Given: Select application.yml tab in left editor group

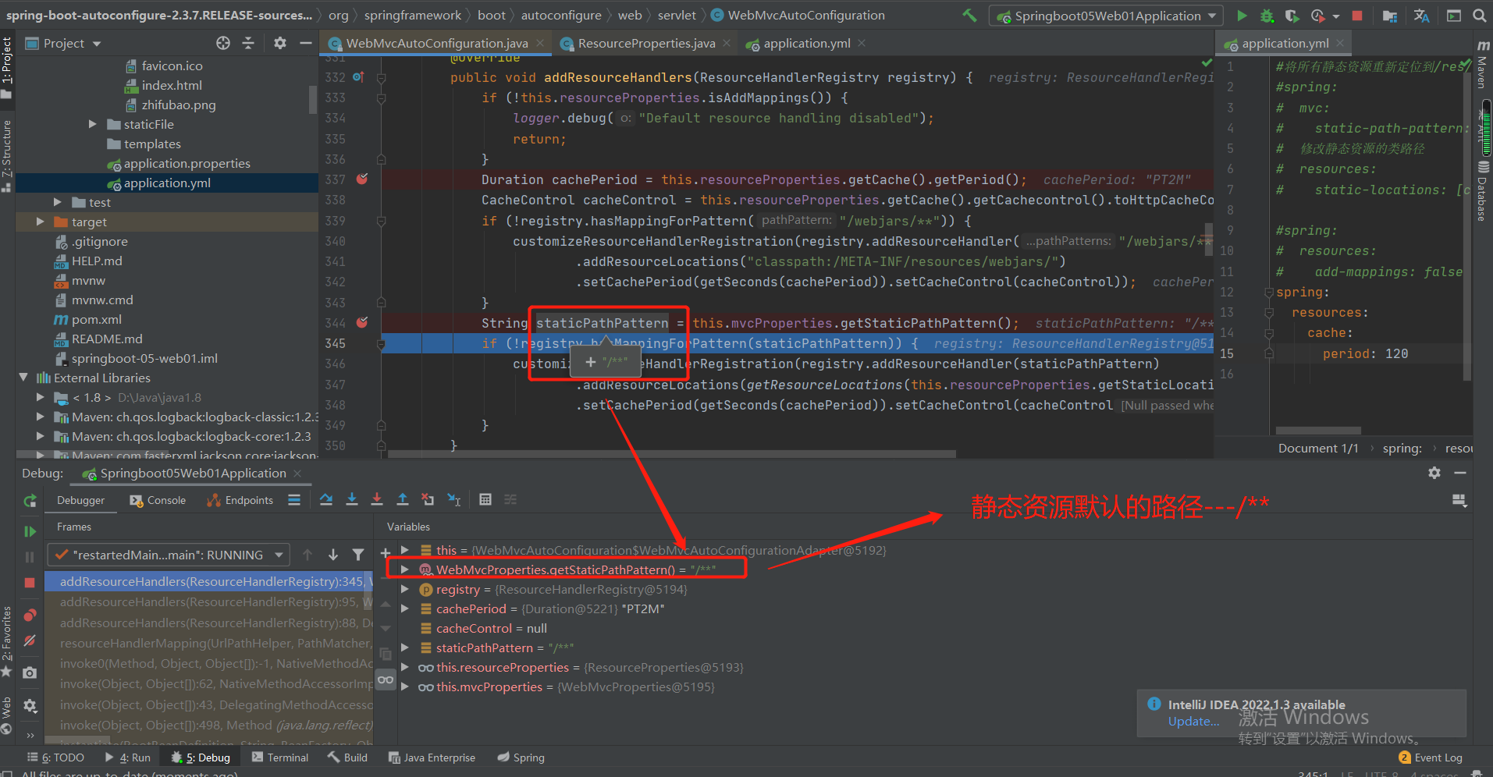Looking at the screenshot, I should pos(806,44).
